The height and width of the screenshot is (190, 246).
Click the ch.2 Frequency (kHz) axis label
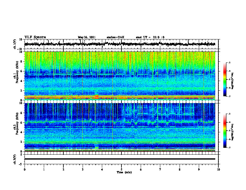click(16, 124)
